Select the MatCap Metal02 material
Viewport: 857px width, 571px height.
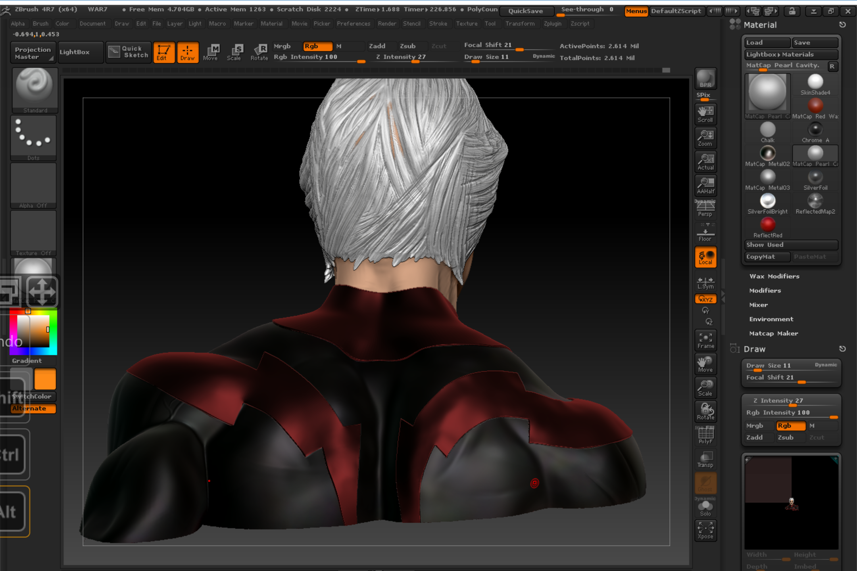[767, 156]
